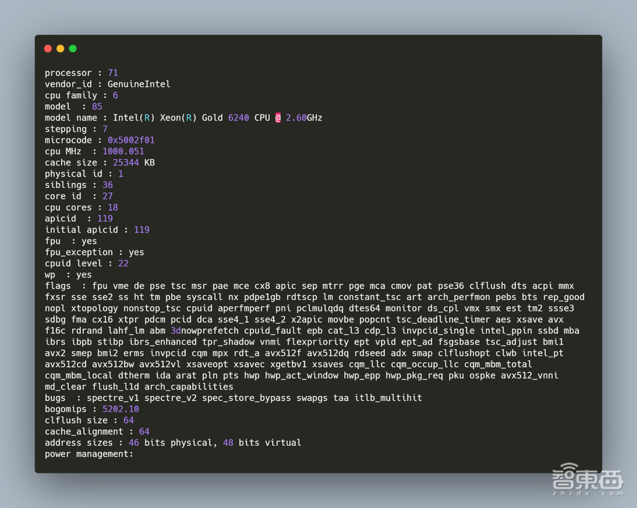Image resolution: width=637 pixels, height=508 pixels.
Task: Click the GenuineIntel vendor_id value
Action: [x=138, y=84]
